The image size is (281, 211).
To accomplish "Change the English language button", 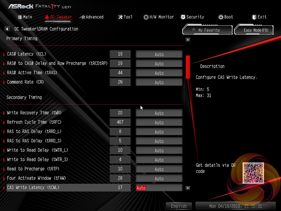I will [179, 206].
